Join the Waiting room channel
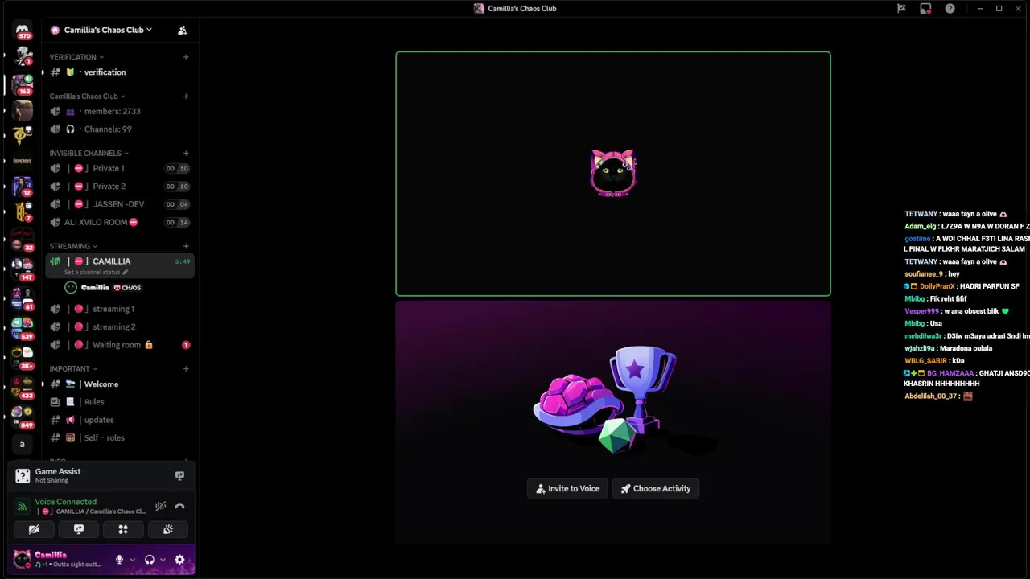Viewport: 1030px width, 579px height. click(x=119, y=345)
